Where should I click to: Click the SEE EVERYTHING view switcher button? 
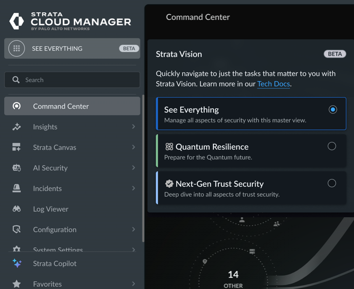72,49
